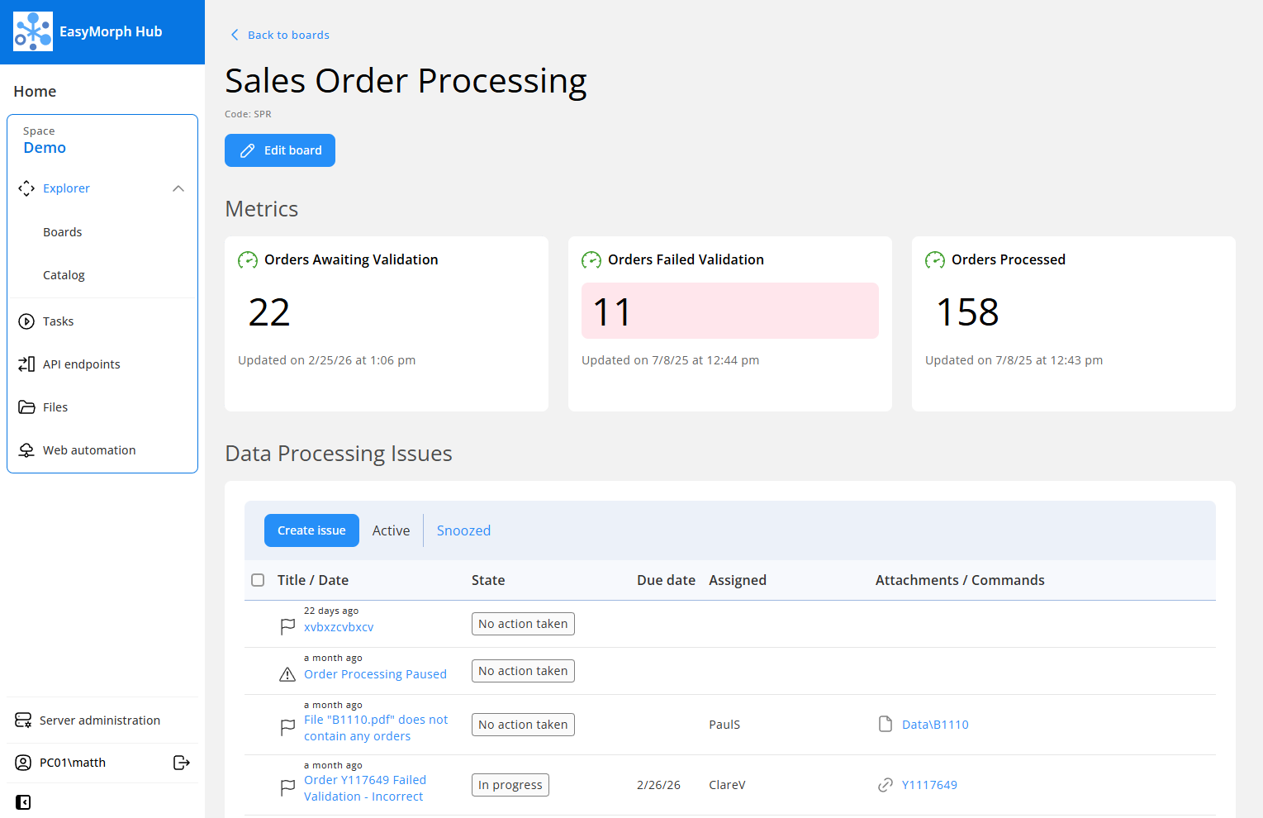Switch to the Snoozed issues tab
The height and width of the screenshot is (818, 1263).
point(463,530)
